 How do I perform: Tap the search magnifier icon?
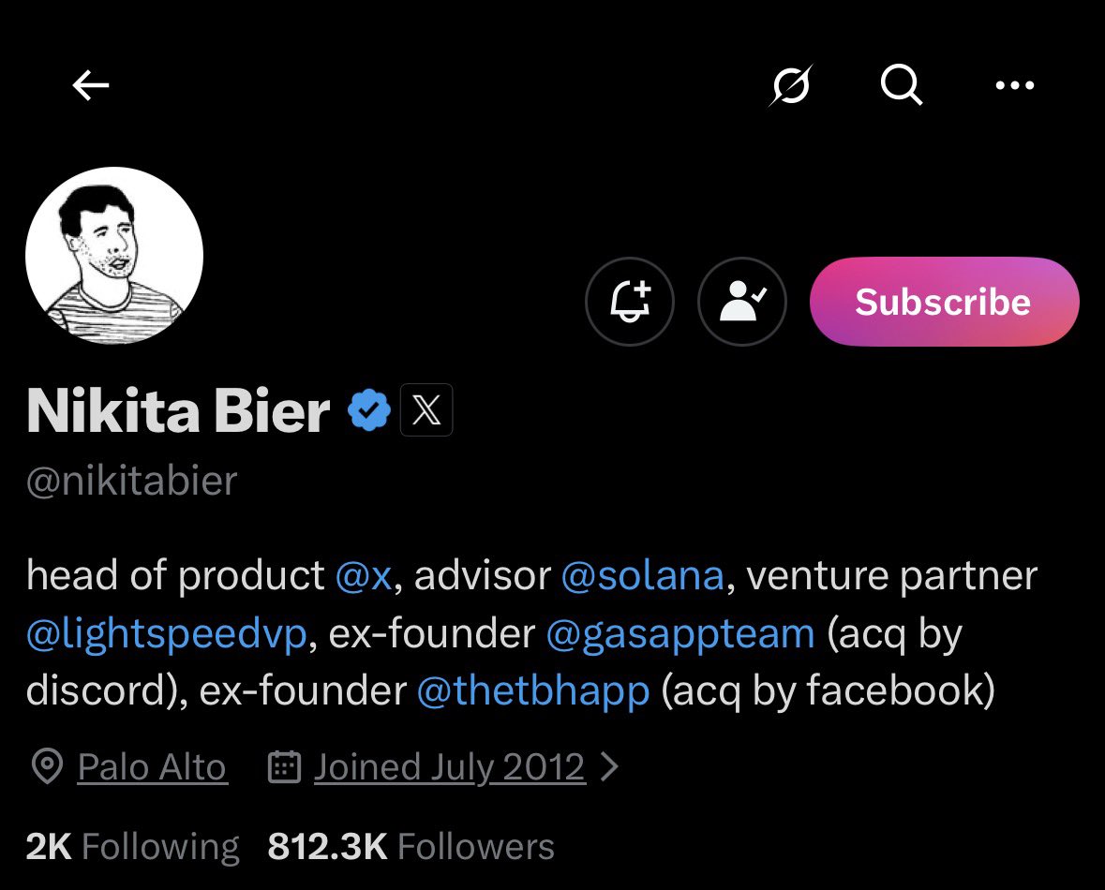pyautogui.click(x=902, y=87)
